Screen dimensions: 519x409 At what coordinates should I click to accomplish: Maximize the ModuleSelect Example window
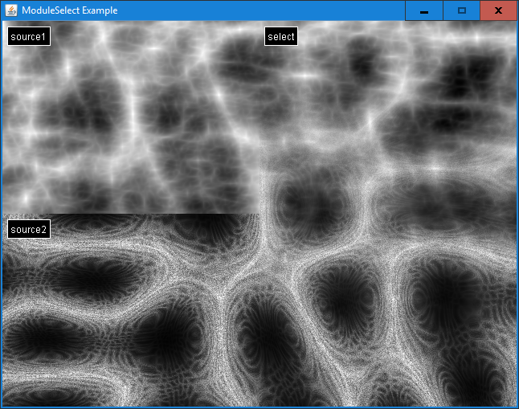(x=461, y=10)
